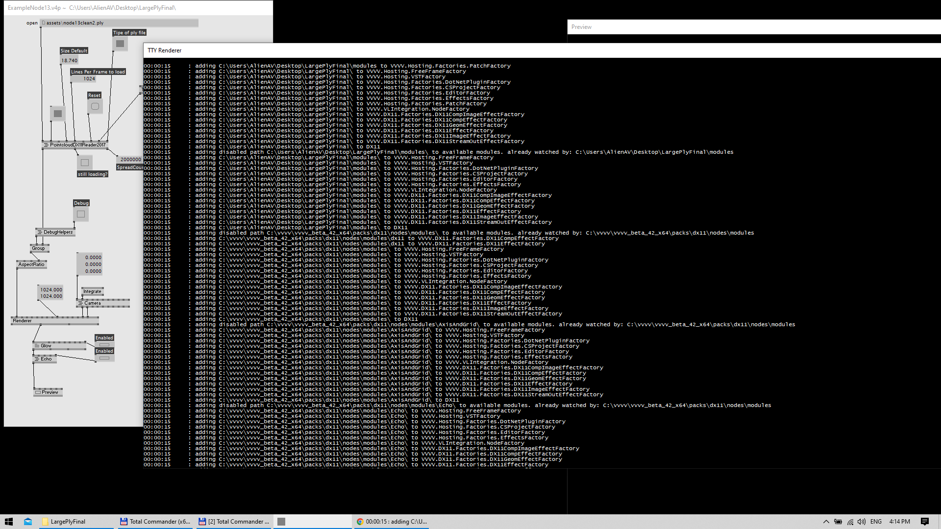This screenshot has width=941, height=529.
Task: Select the Echo effect node
Action: (x=45, y=359)
